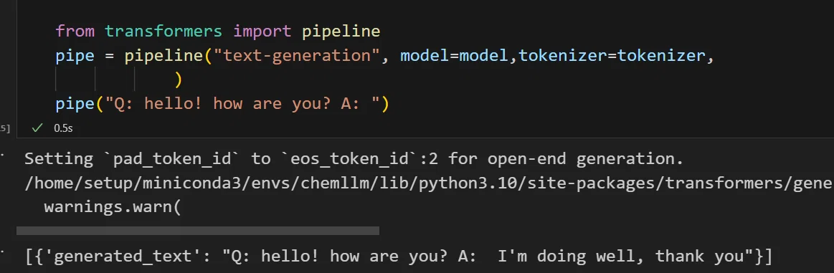Click the cell execution count bracket label
This screenshot has height=273, width=834.
[5, 128]
